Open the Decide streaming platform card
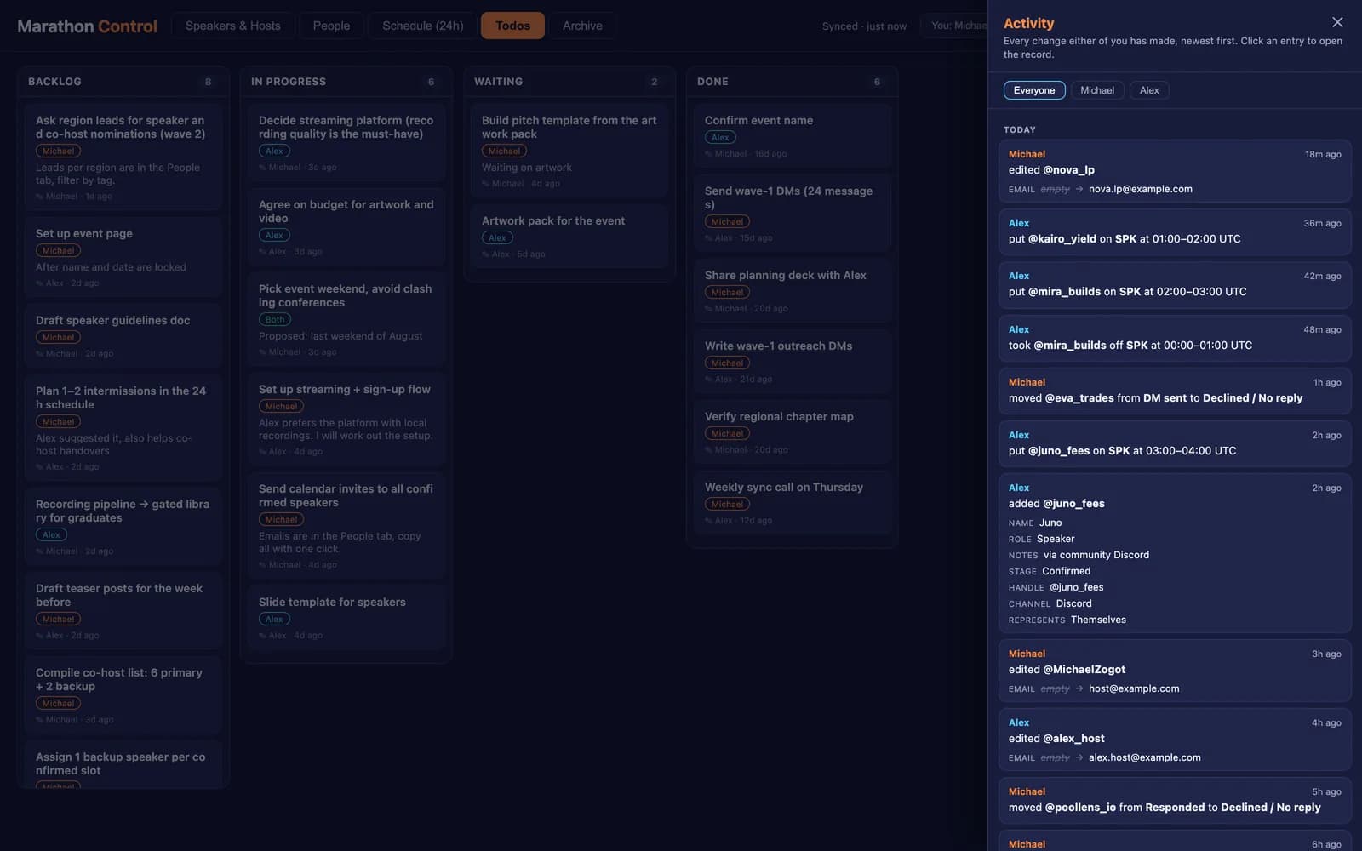This screenshot has width=1362, height=851. tap(346, 143)
